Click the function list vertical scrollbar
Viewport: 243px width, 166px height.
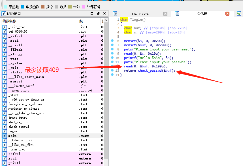point(106,91)
